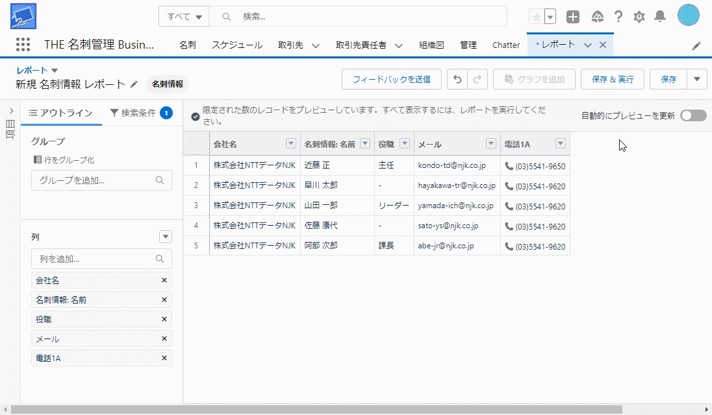Image resolution: width=712 pixels, height=415 pixels.
Task: Remove the 会社名 column
Action: 164,280
